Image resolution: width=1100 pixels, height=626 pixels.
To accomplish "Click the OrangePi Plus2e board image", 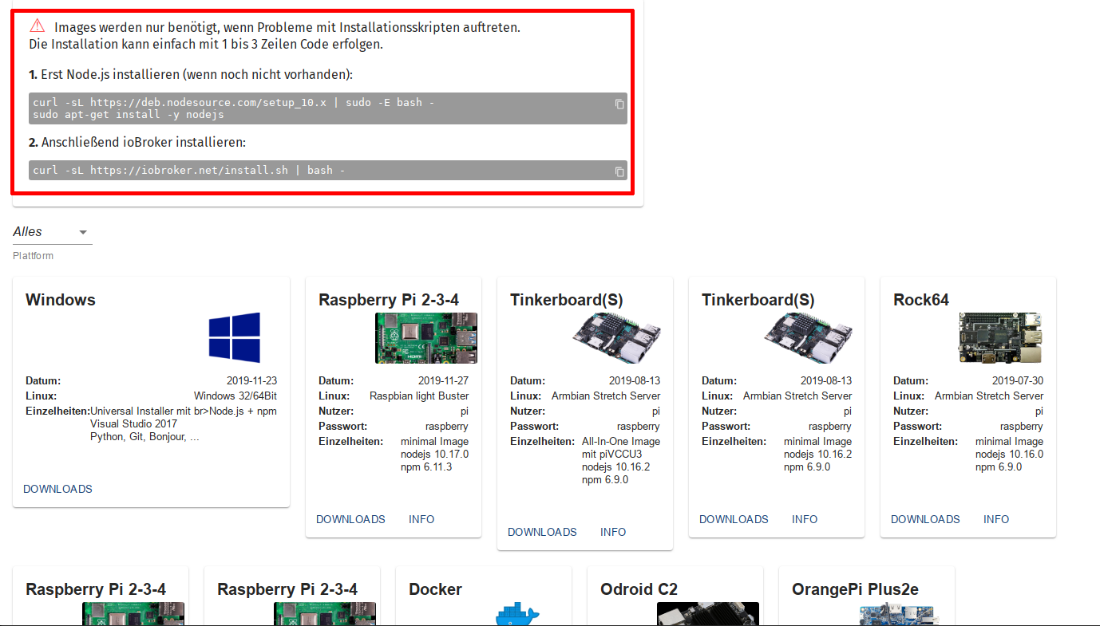I will 900,613.
